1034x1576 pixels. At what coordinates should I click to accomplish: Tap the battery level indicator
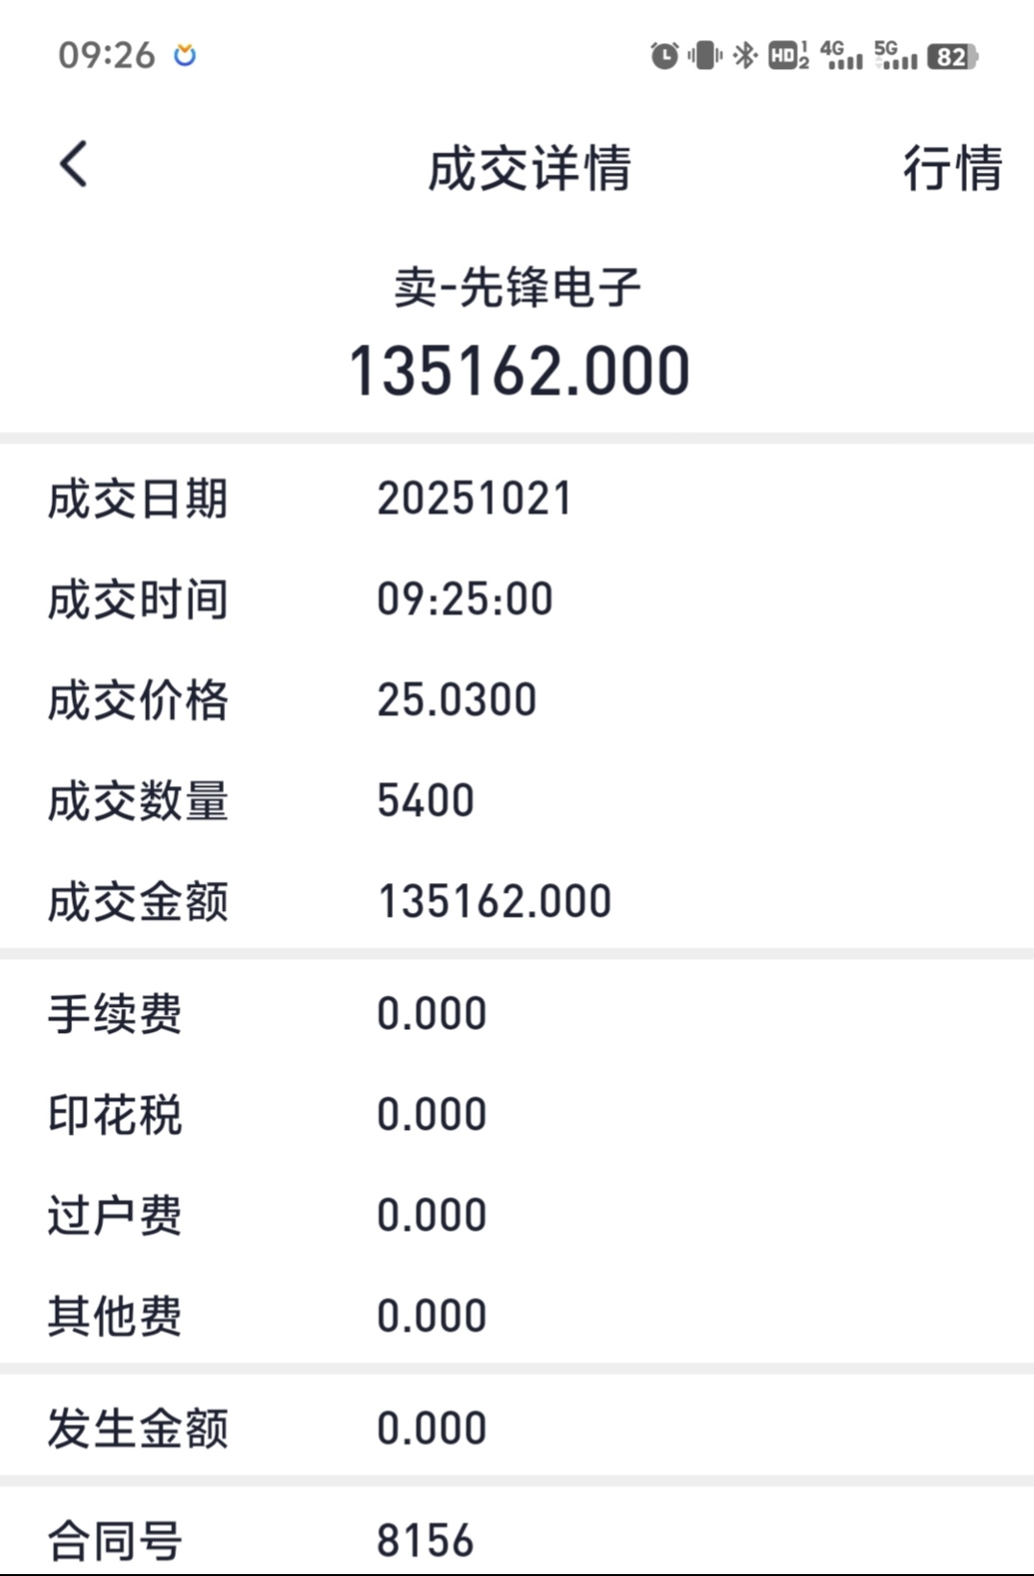pyautogui.click(x=952, y=57)
